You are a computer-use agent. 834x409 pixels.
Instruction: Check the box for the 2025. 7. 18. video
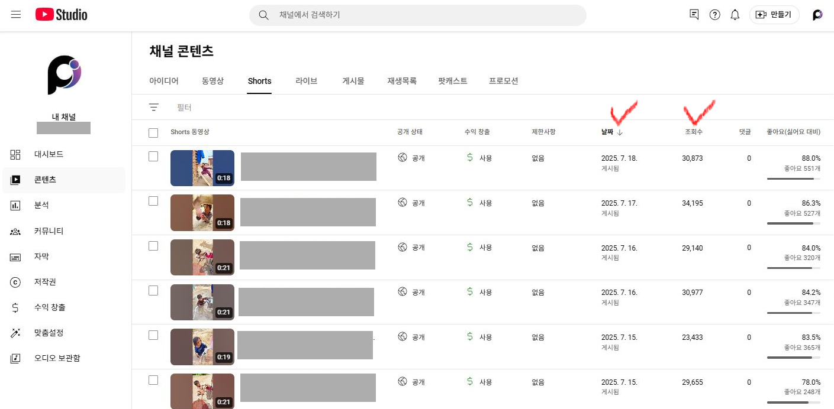click(153, 157)
